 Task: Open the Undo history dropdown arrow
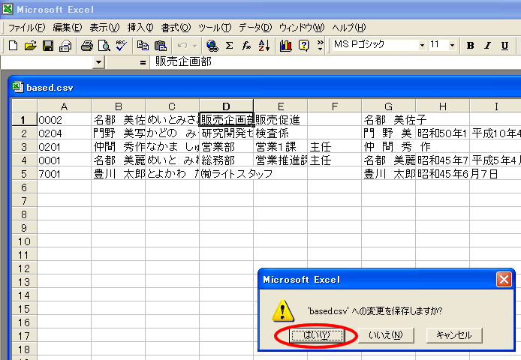tap(195, 46)
